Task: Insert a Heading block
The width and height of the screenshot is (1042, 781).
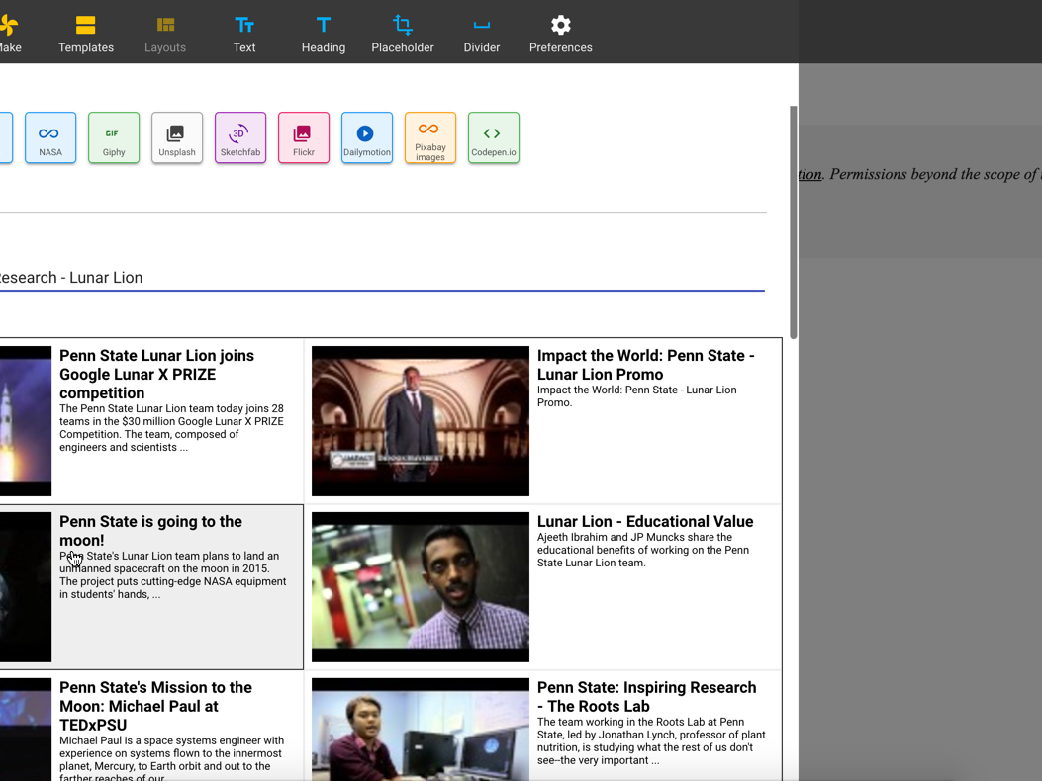Action: point(323,34)
